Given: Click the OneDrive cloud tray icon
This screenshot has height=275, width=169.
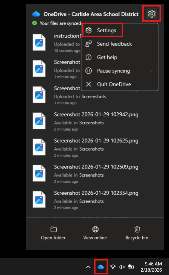Looking at the screenshot, I should point(101,267).
